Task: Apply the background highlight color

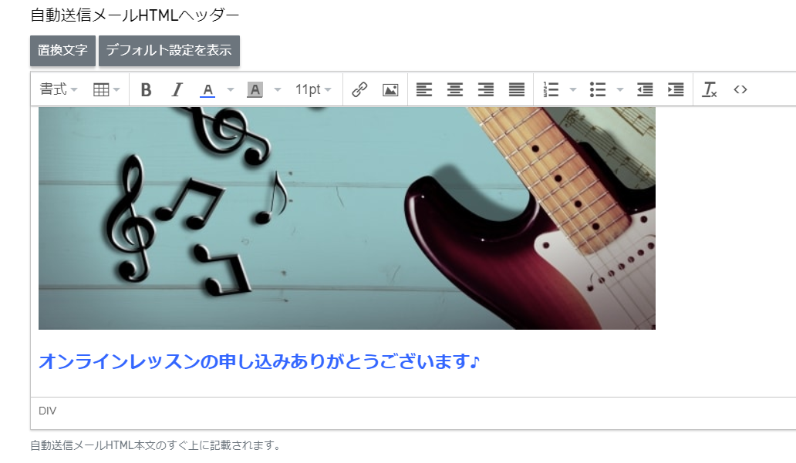Action: (255, 90)
